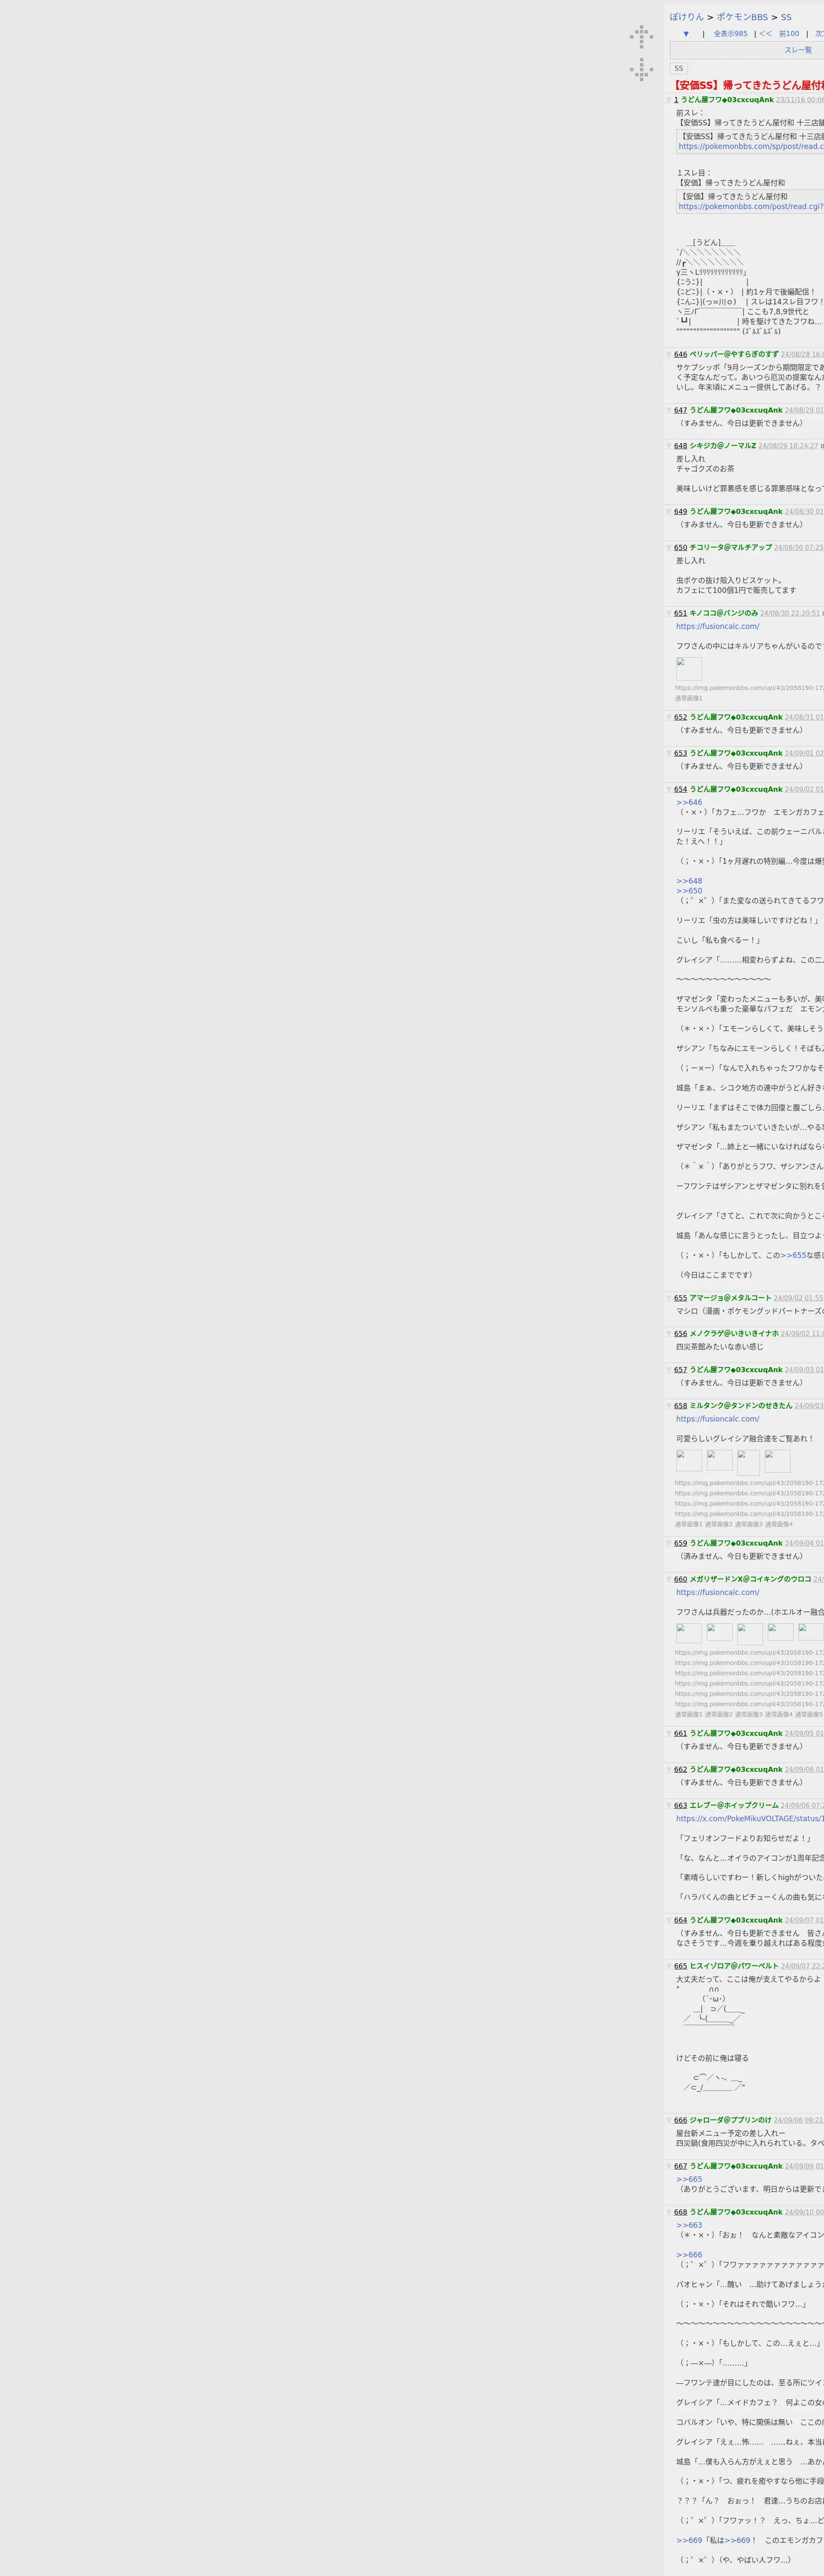Collapse post 1 with its triangle
Screen dimensions: 824x2576
[669, 100]
